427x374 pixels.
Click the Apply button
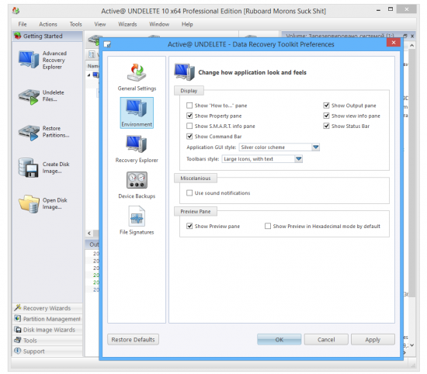(x=373, y=340)
